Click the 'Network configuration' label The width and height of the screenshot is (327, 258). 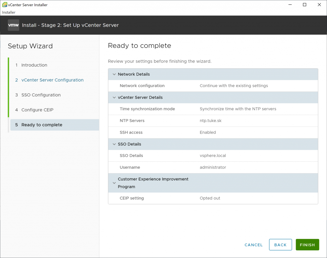tap(142, 85)
